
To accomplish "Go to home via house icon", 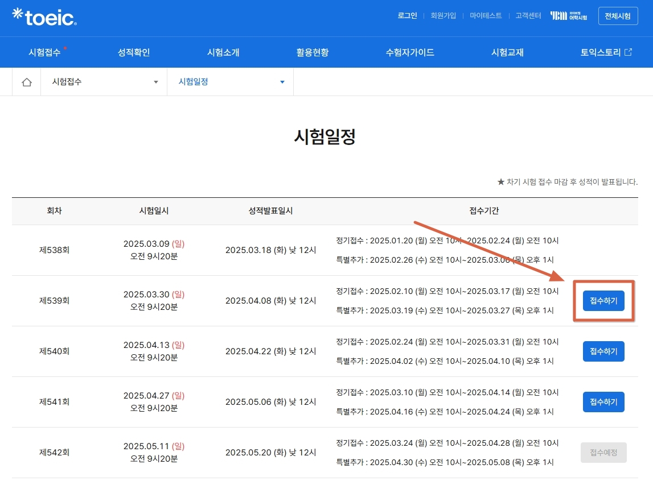I will pos(27,82).
